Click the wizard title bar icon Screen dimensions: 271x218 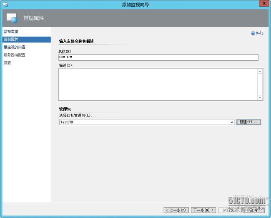(x=5, y=5)
